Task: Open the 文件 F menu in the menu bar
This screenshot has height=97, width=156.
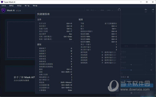Action: pos(3,6)
